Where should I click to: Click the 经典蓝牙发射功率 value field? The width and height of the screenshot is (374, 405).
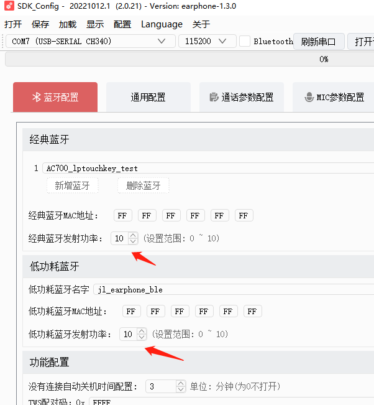119,238
